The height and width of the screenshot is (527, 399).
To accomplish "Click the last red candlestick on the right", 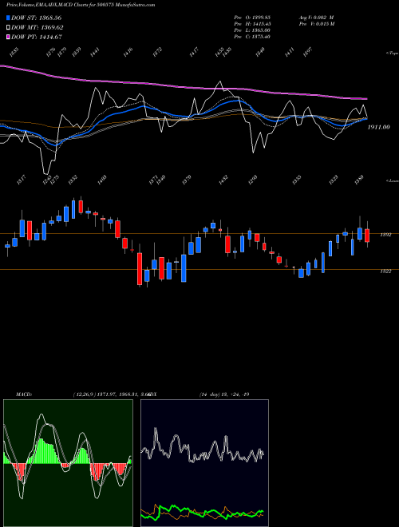I will coord(367,236).
